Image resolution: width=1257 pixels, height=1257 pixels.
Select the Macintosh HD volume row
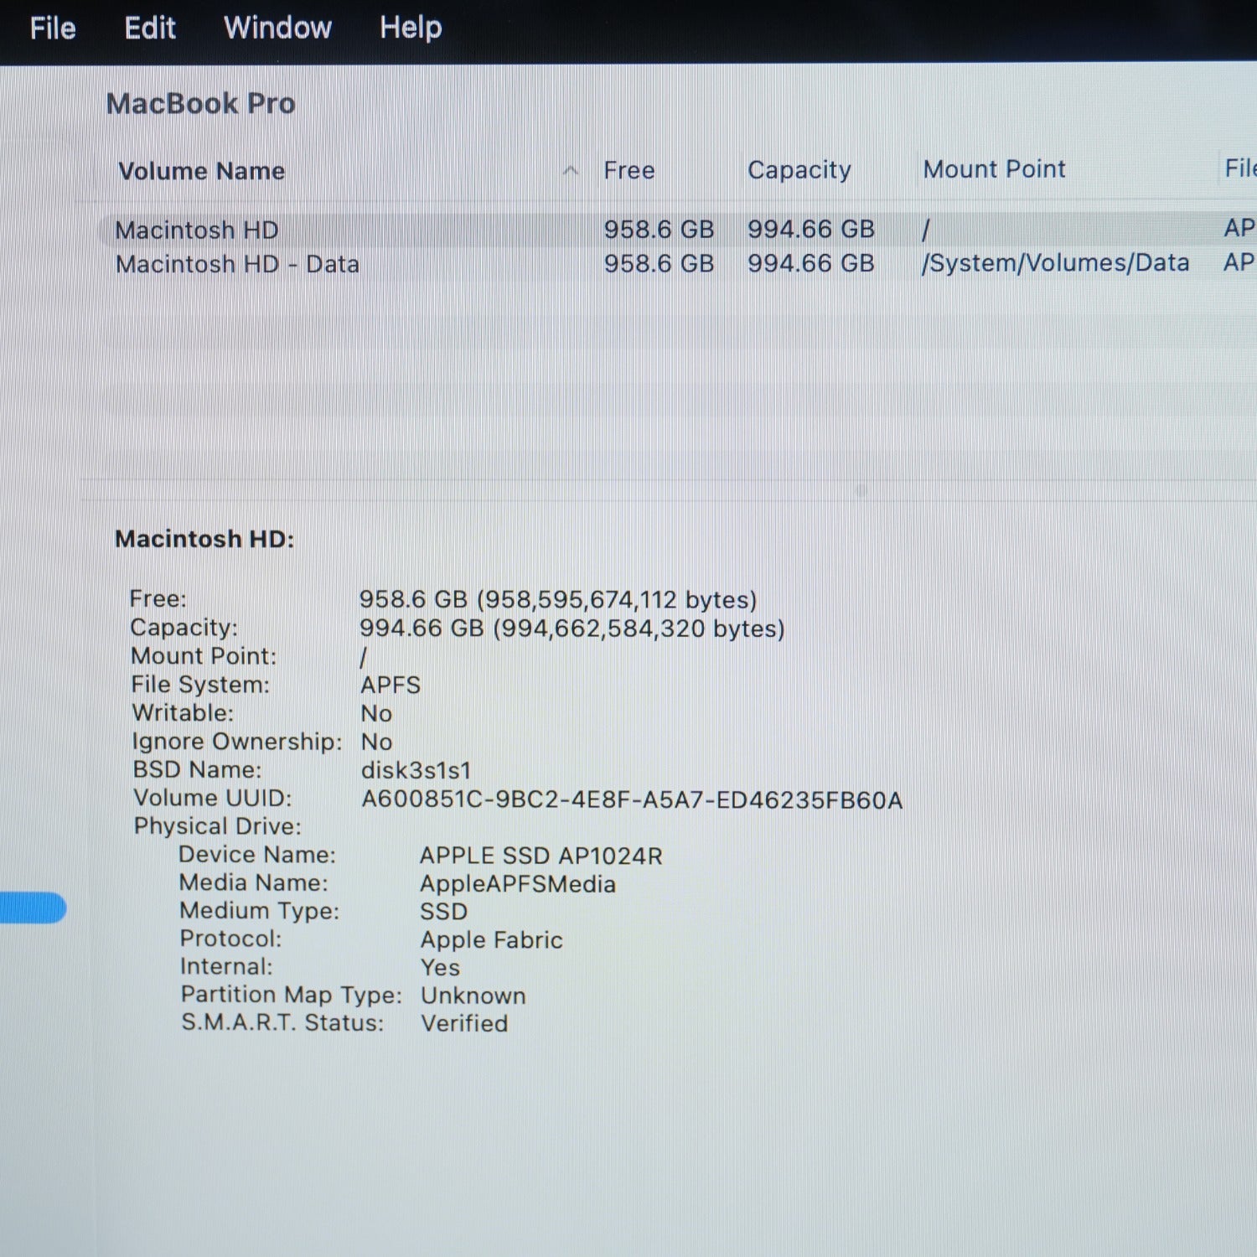click(x=677, y=230)
